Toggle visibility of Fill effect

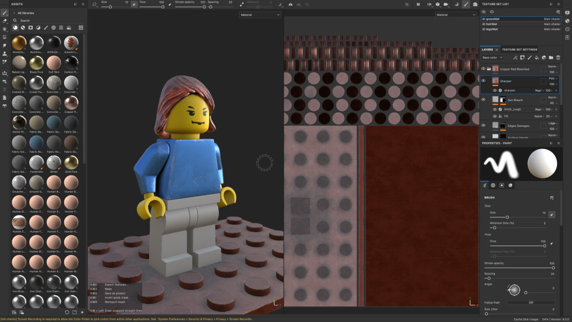(x=495, y=116)
